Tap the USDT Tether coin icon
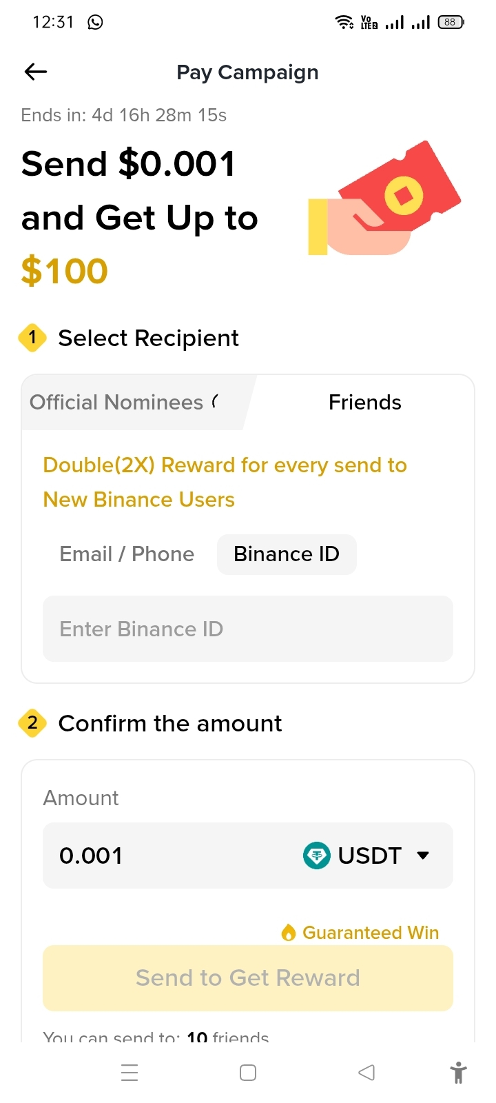The height and width of the screenshot is (1103, 496). click(317, 856)
